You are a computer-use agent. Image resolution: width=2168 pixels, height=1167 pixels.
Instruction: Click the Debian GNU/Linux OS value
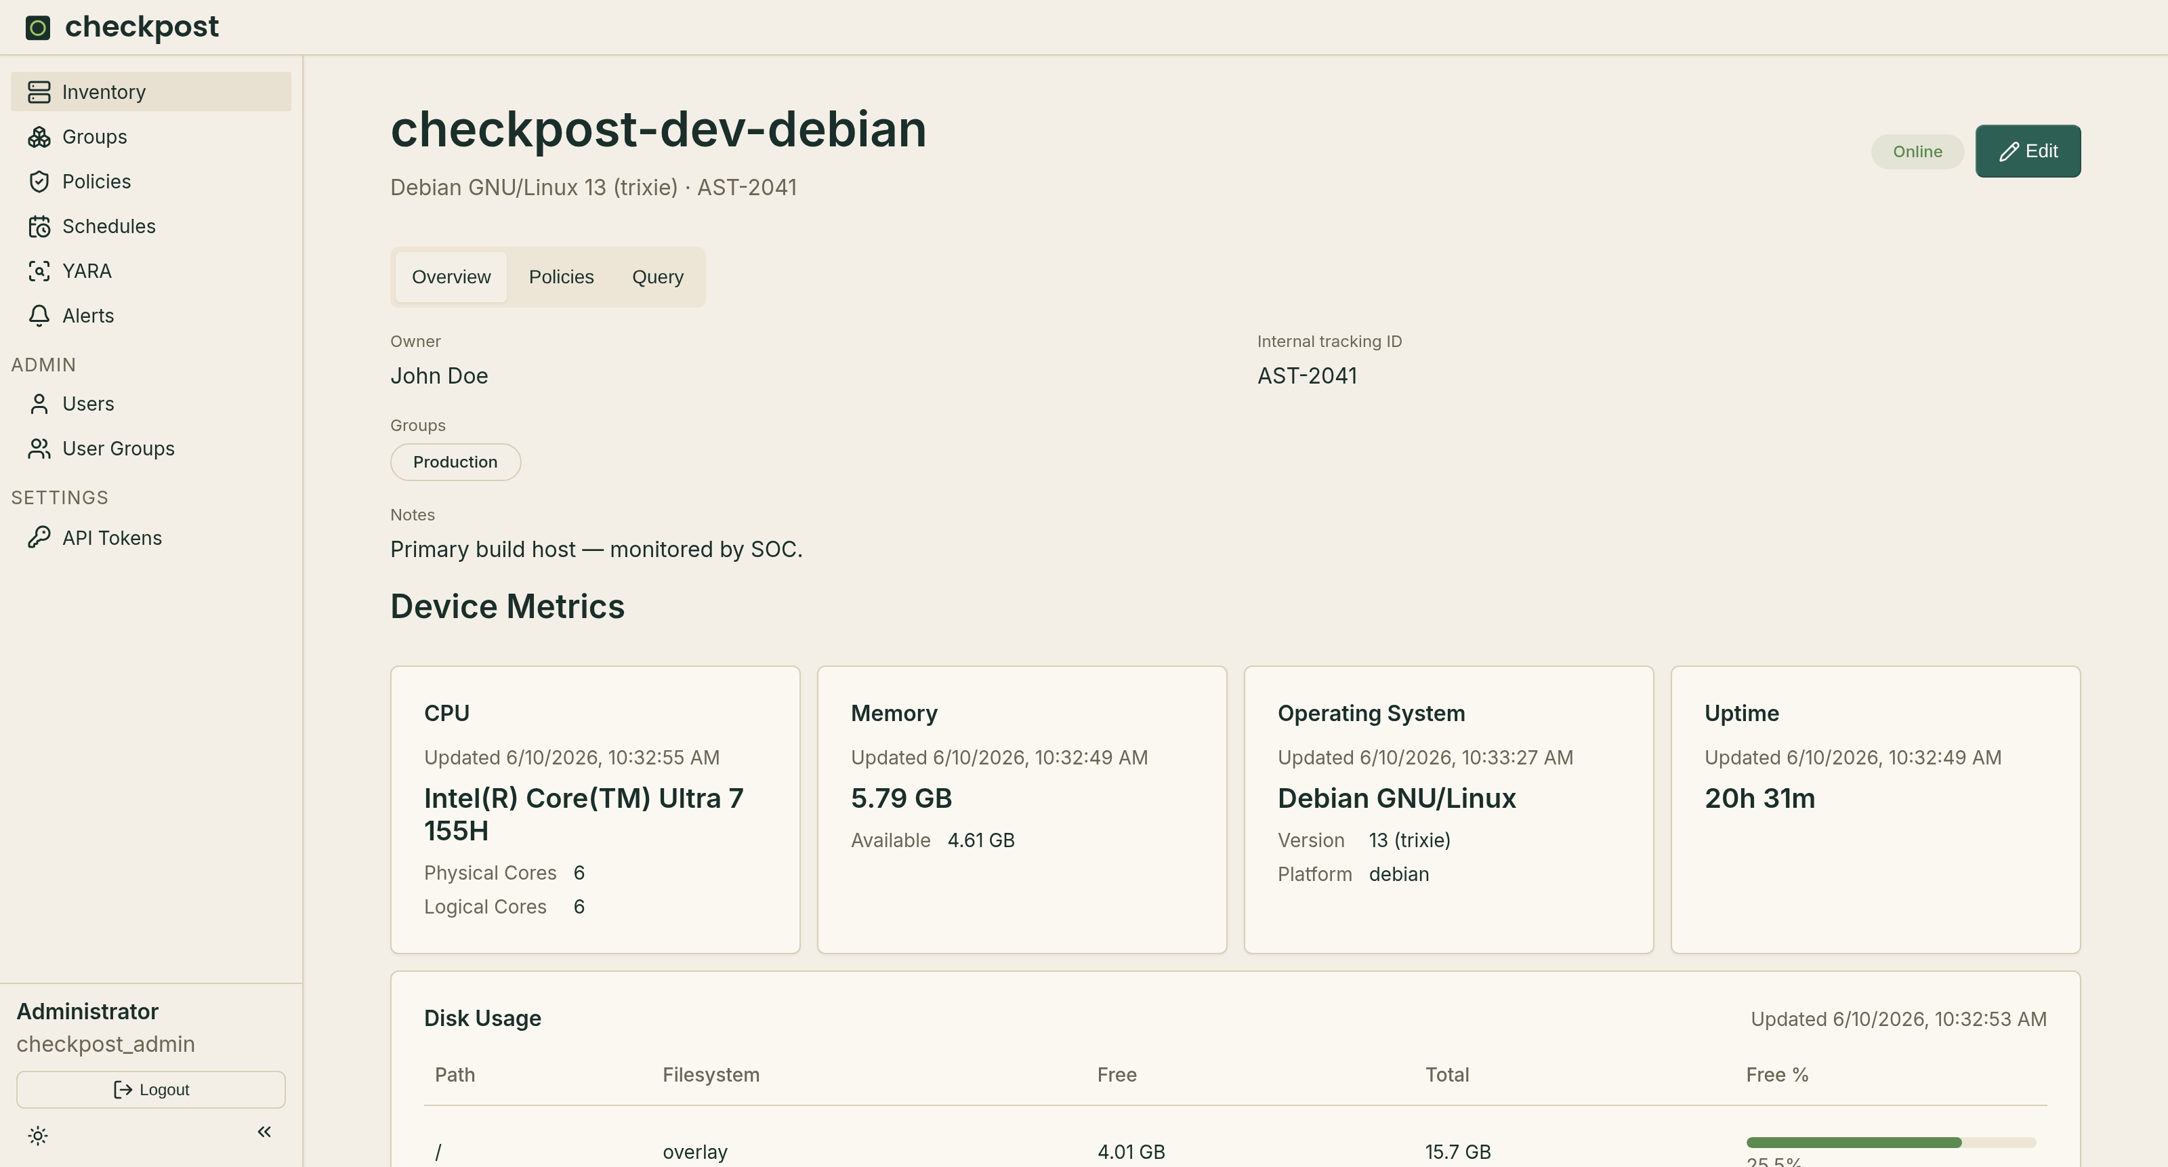click(1397, 798)
